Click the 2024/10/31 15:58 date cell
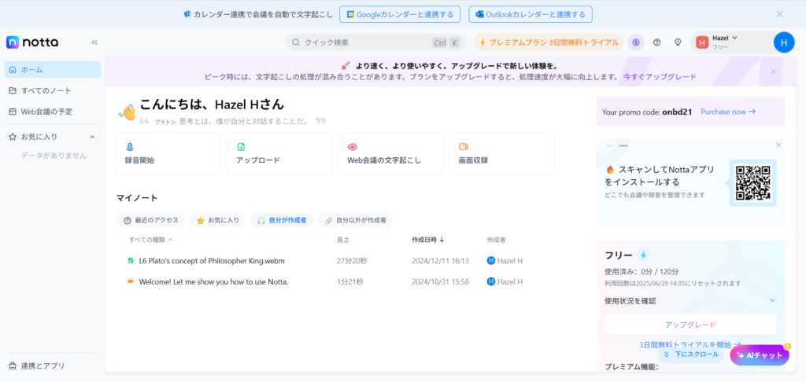The width and height of the screenshot is (806, 382). 440,281
